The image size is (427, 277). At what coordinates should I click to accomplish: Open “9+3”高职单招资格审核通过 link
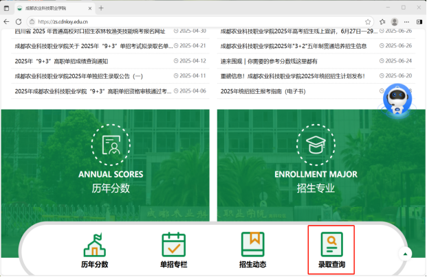93,91
